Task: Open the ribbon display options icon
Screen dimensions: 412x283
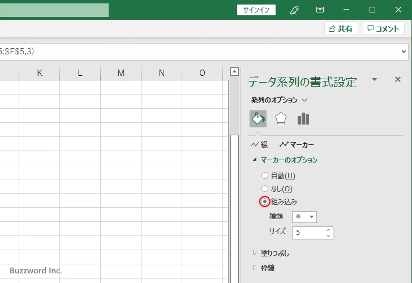Action: coord(320,10)
